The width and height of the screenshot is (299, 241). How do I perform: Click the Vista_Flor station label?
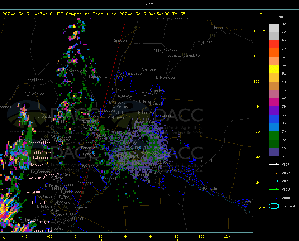coord(43,230)
